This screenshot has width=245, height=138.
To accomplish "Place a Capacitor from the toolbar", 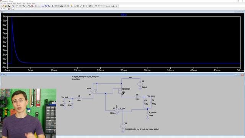I will pos(83,6).
